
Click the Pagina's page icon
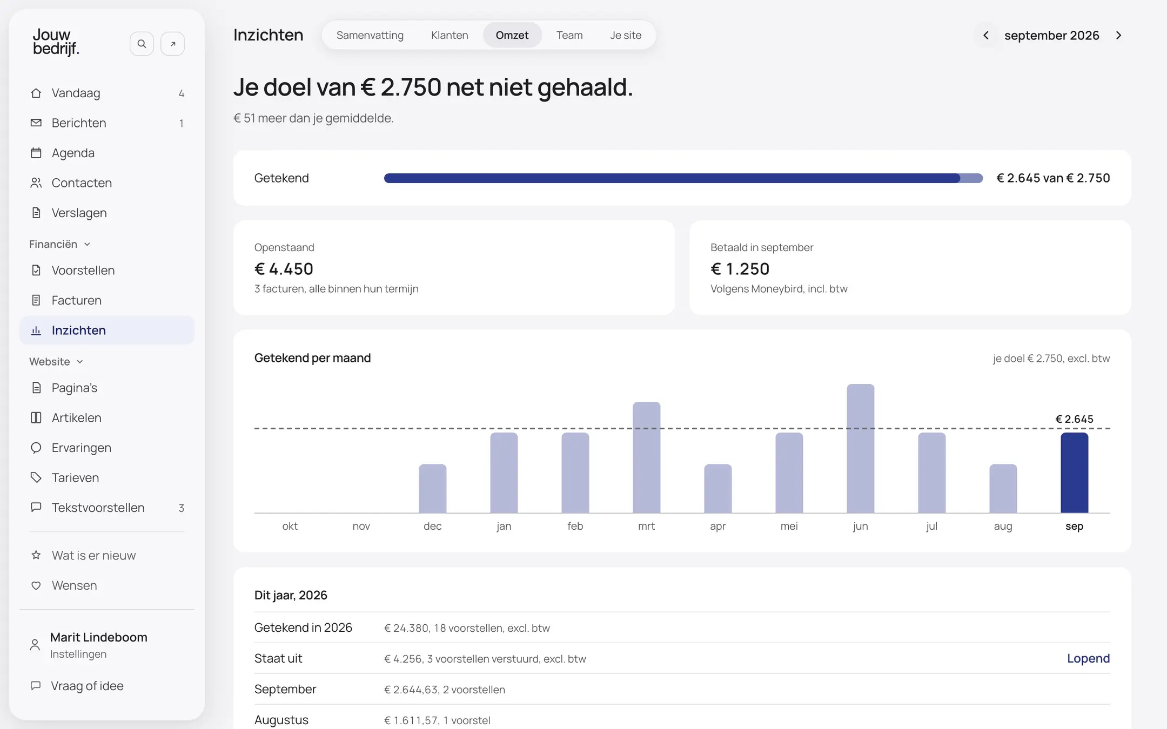pyautogui.click(x=36, y=388)
